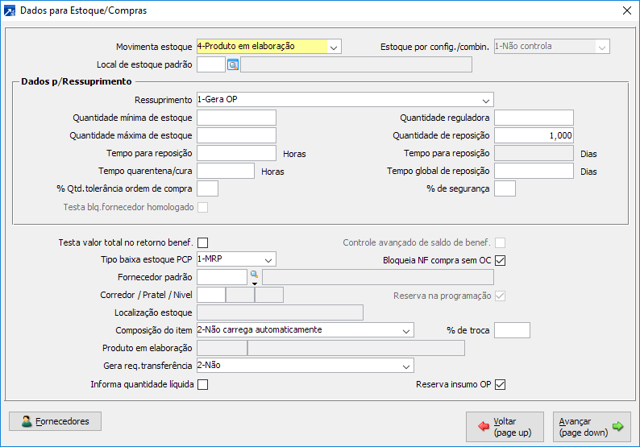
Task: Select the % de segurança field
Action: 505,188
